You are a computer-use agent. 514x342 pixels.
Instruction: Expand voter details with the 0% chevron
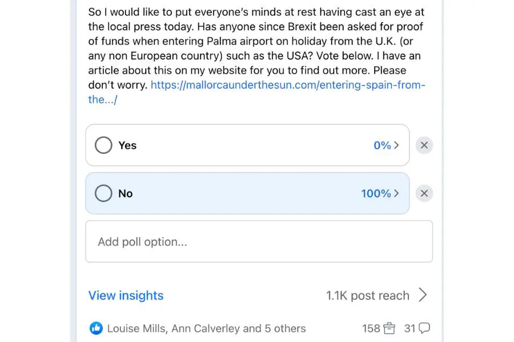(397, 145)
